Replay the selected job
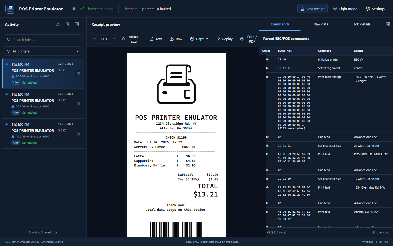 coord(225,39)
